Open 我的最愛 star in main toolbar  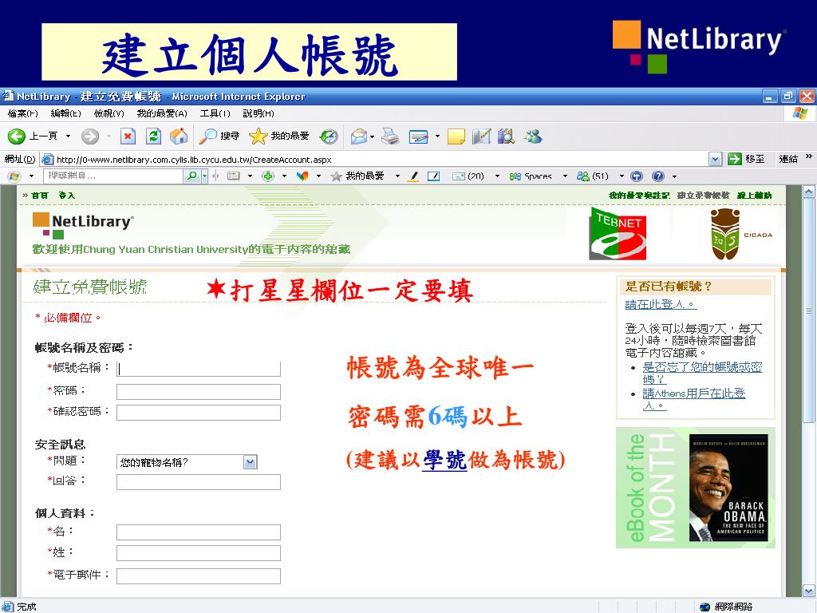point(278,136)
